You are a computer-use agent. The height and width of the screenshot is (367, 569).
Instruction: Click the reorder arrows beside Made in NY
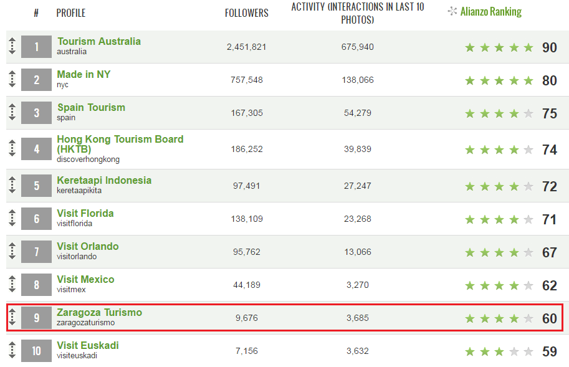click(12, 79)
